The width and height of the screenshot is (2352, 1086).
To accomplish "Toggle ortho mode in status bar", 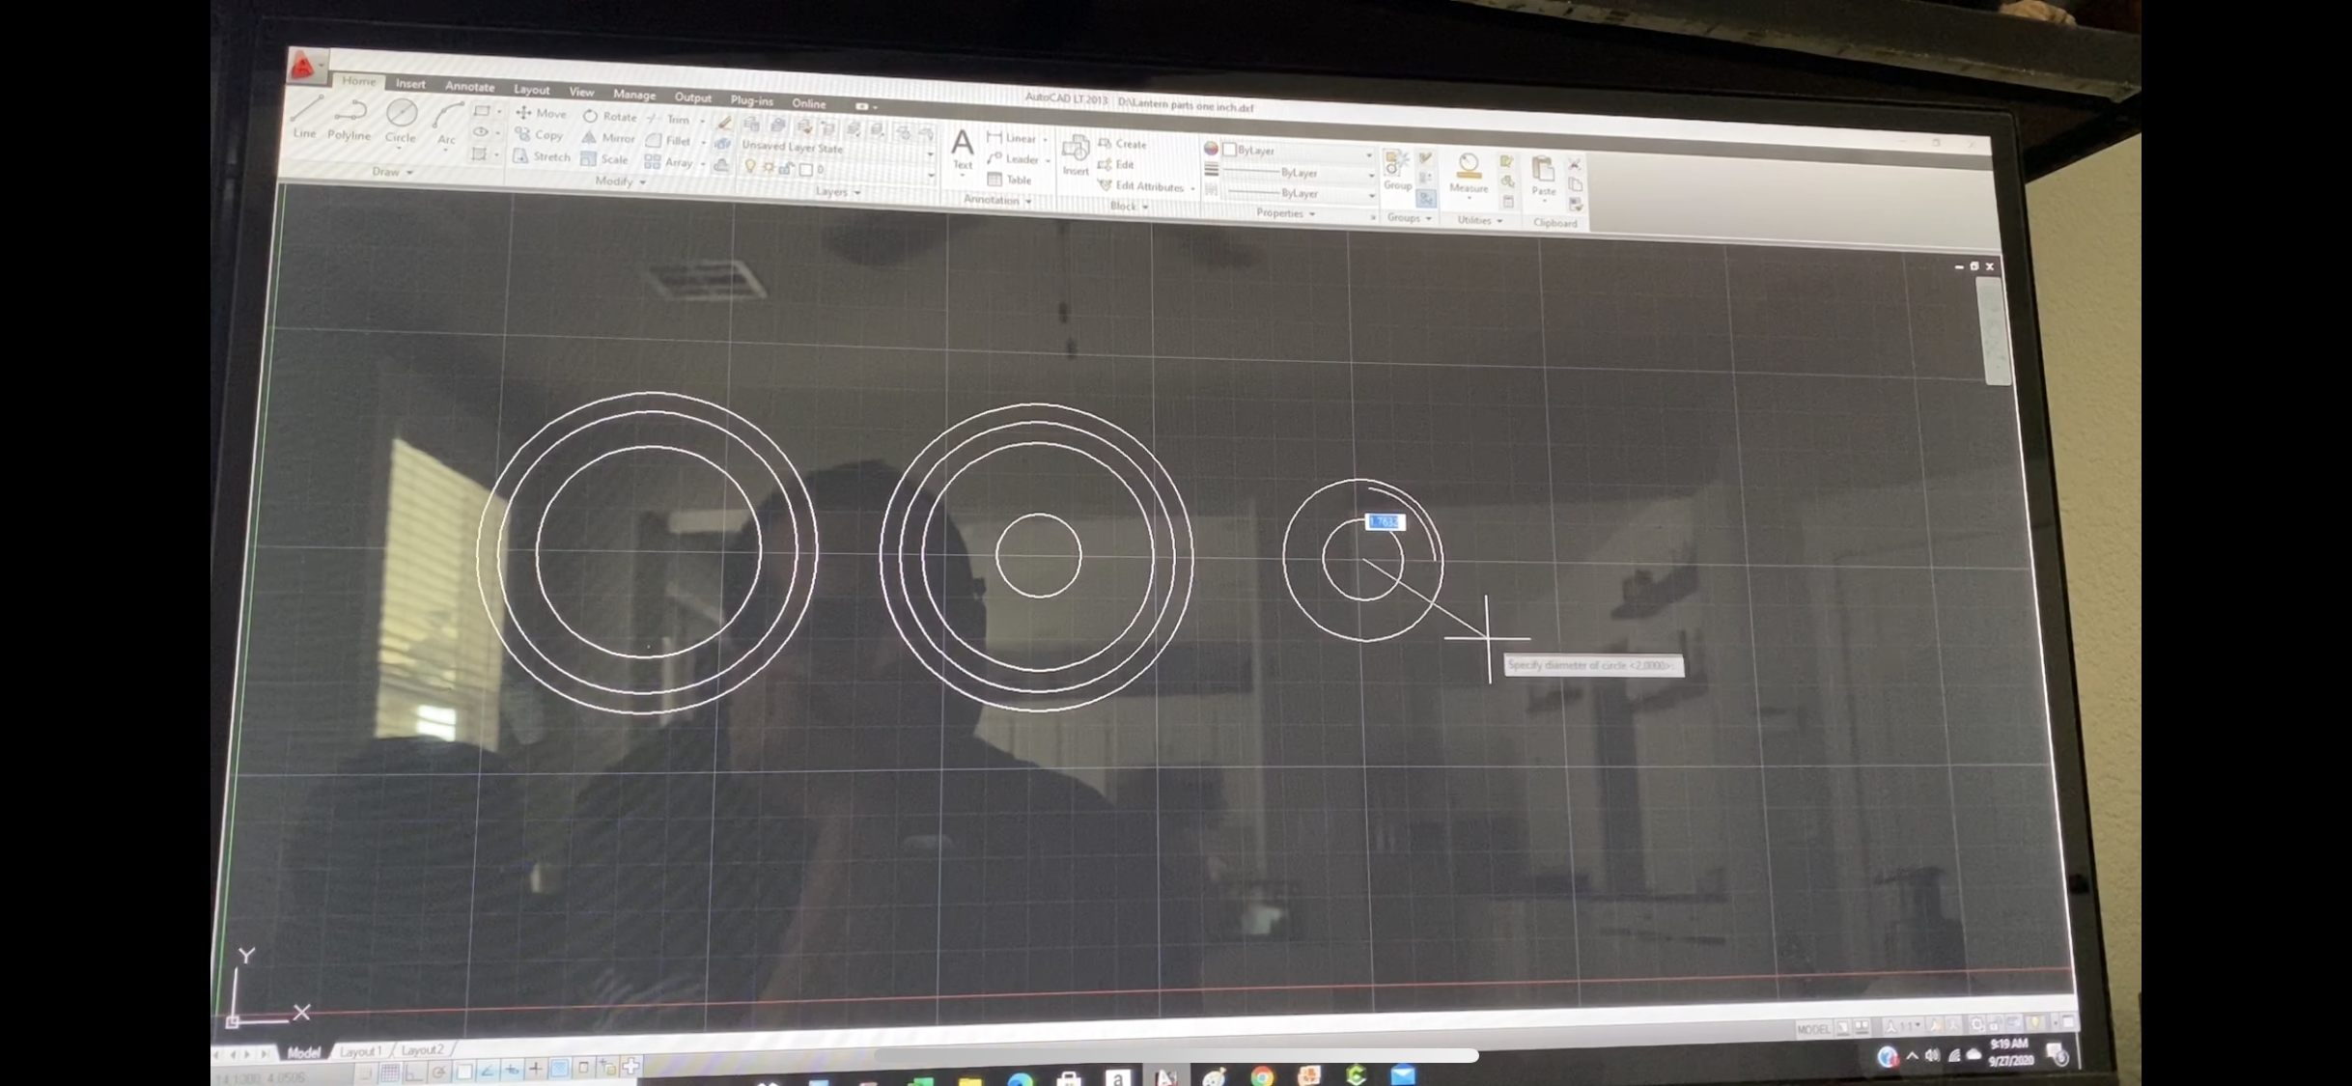I will click(414, 1072).
